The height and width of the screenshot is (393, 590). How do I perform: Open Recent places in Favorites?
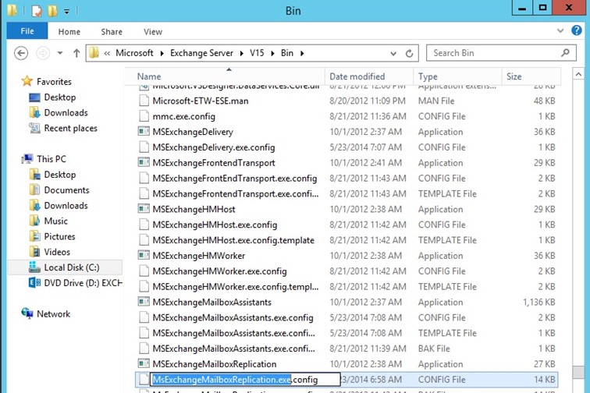tap(71, 128)
